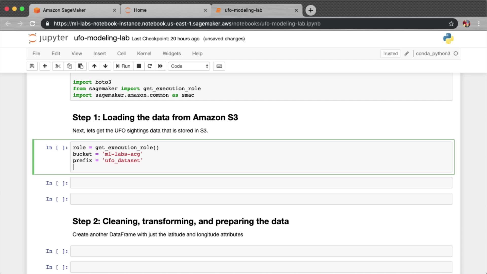Toggle the Trusted notebook button
The height and width of the screenshot is (274, 487).
point(390,54)
